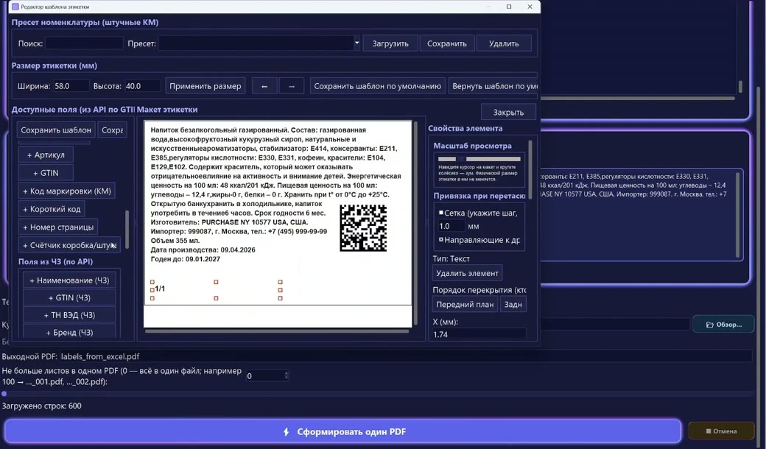The height and width of the screenshot is (449, 766).
Task: Add the GTIN field from available fields
Action: point(46,173)
